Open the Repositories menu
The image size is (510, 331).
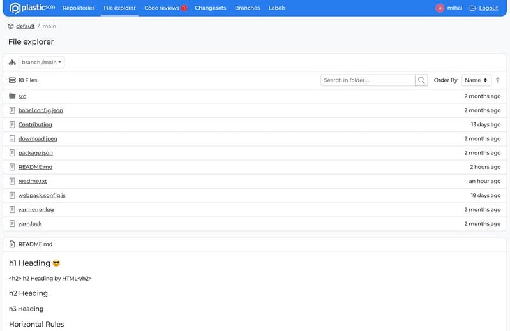click(x=79, y=8)
